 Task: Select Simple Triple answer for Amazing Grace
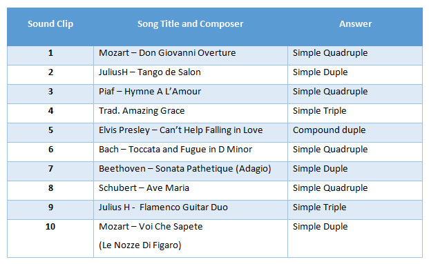[355, 113]
